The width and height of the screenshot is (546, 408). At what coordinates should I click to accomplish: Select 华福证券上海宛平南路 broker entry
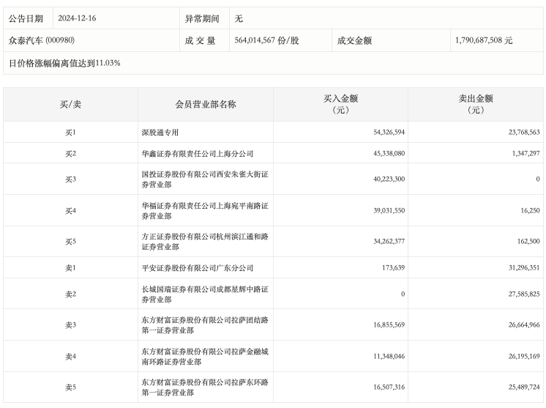tap(205, 211)
